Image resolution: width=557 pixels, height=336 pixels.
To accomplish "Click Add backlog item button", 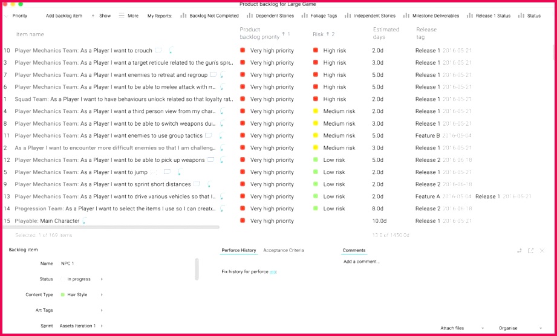I will [x=64, y=16].
